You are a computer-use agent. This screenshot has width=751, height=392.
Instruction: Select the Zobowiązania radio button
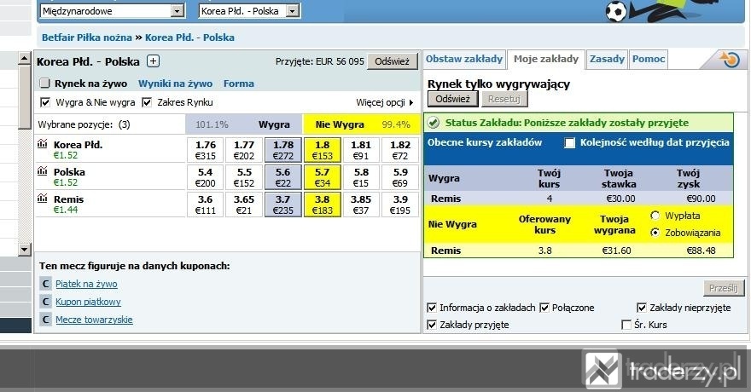coord(655,233)
